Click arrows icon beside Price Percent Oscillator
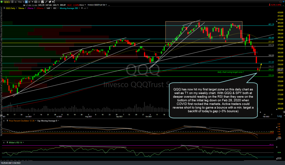The height and width of the screenshot is (165, 285). tap(7, 121)
